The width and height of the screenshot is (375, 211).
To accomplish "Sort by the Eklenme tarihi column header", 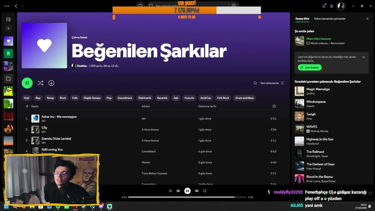I will 207,106.
